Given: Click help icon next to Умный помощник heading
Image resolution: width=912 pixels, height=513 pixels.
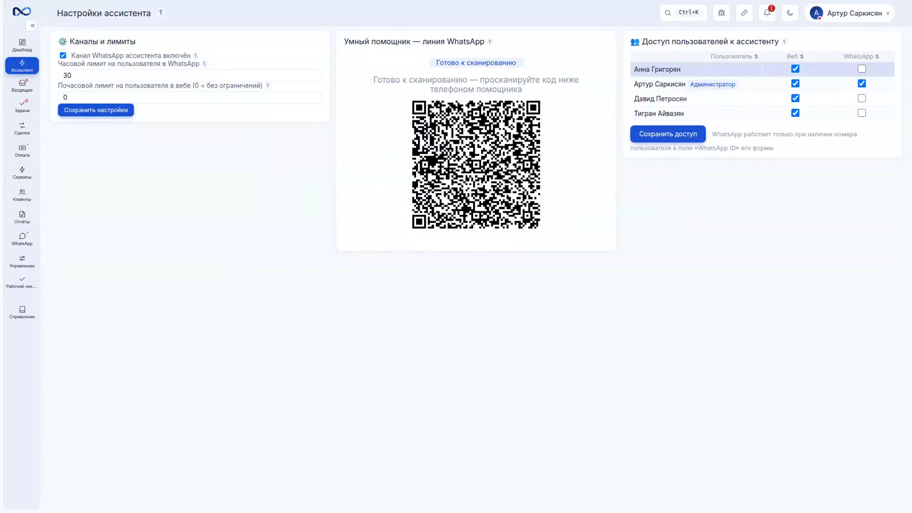Looking at the screenshot, I should coord(490,42).
